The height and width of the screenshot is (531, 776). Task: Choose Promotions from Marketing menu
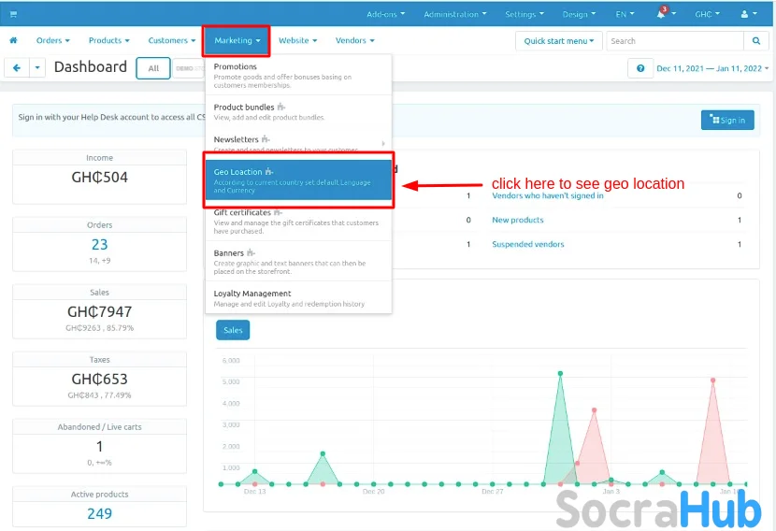click(298, 75)
